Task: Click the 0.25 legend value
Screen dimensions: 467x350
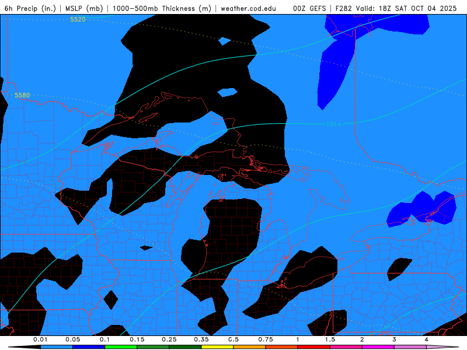Action: click(x=169, y=339)
